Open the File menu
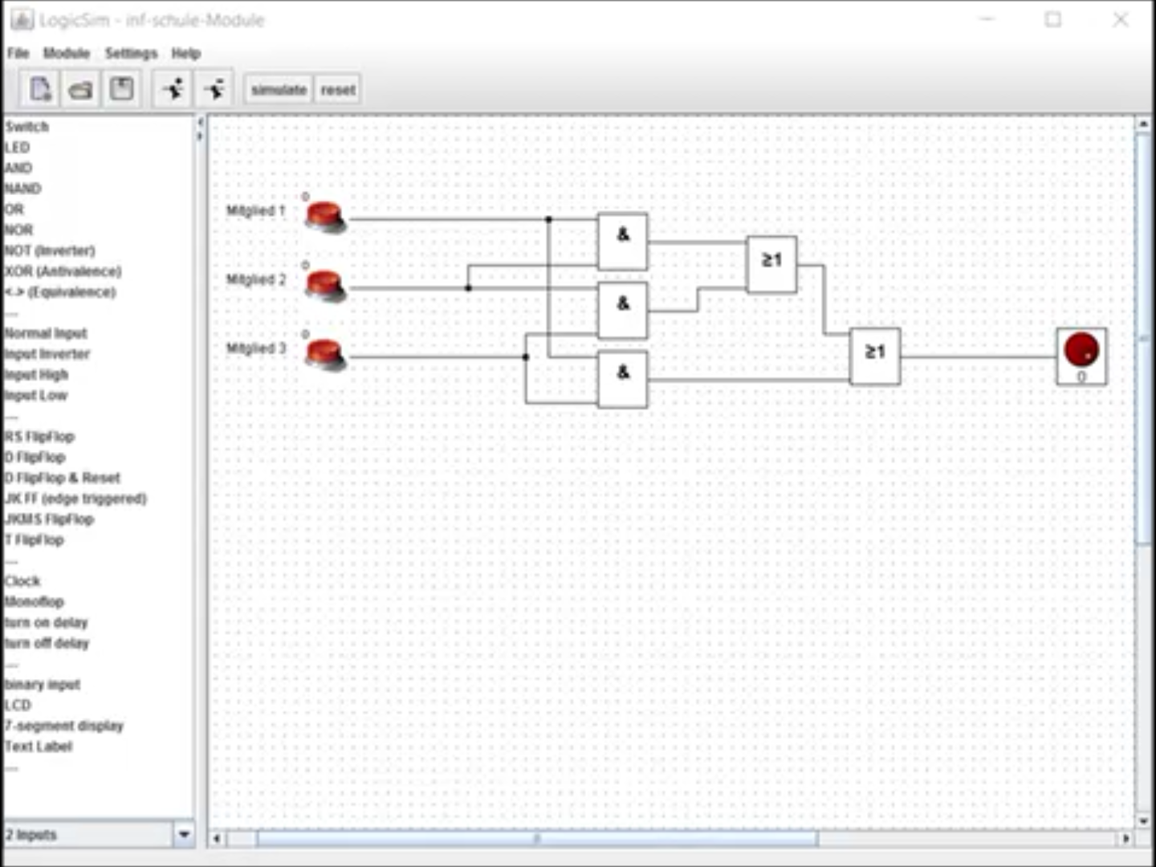The height and width of the screenshot is (867, 1156). pos(18,53)
